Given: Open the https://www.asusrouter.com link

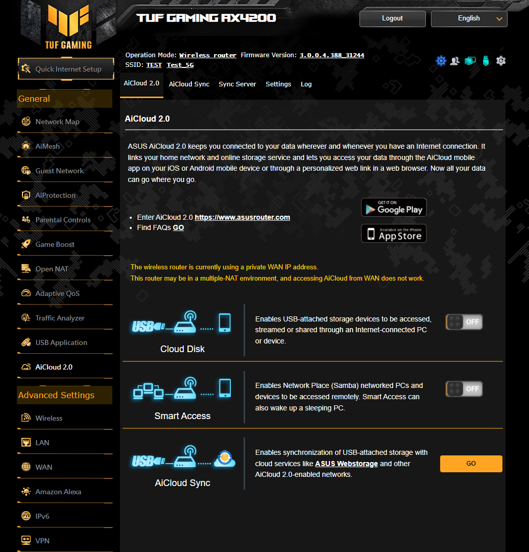Looking at the screenshot, I should point(243,217).
